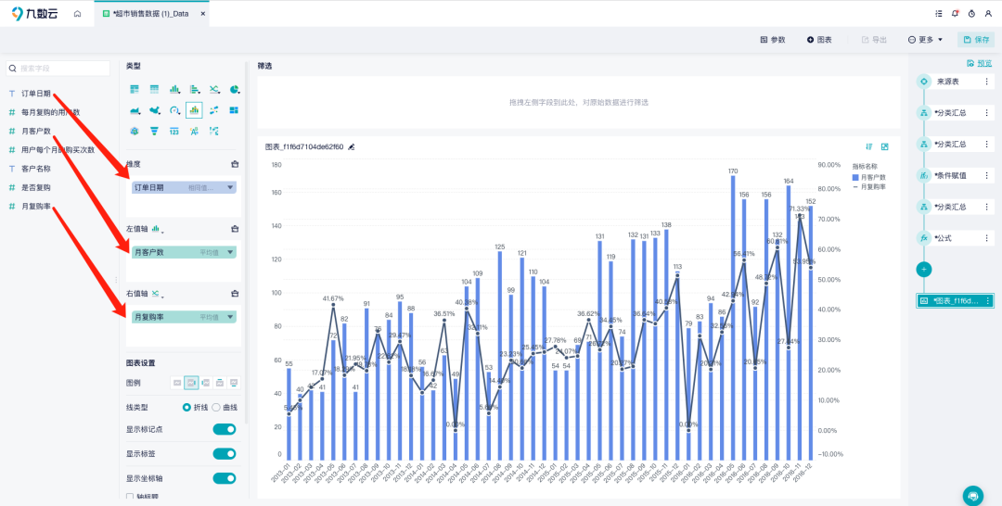Select the detail table chart type
Image resolution: width=1002 pixels, height=506 pixels.
point(155,89)
